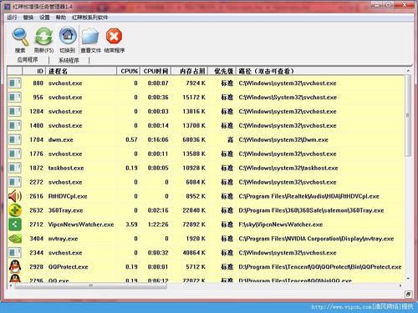Image resolution: width=418 pixels, height=313 pixels.
Task: Sort by the 进程名 column header
Action: [x=81, y=71]
